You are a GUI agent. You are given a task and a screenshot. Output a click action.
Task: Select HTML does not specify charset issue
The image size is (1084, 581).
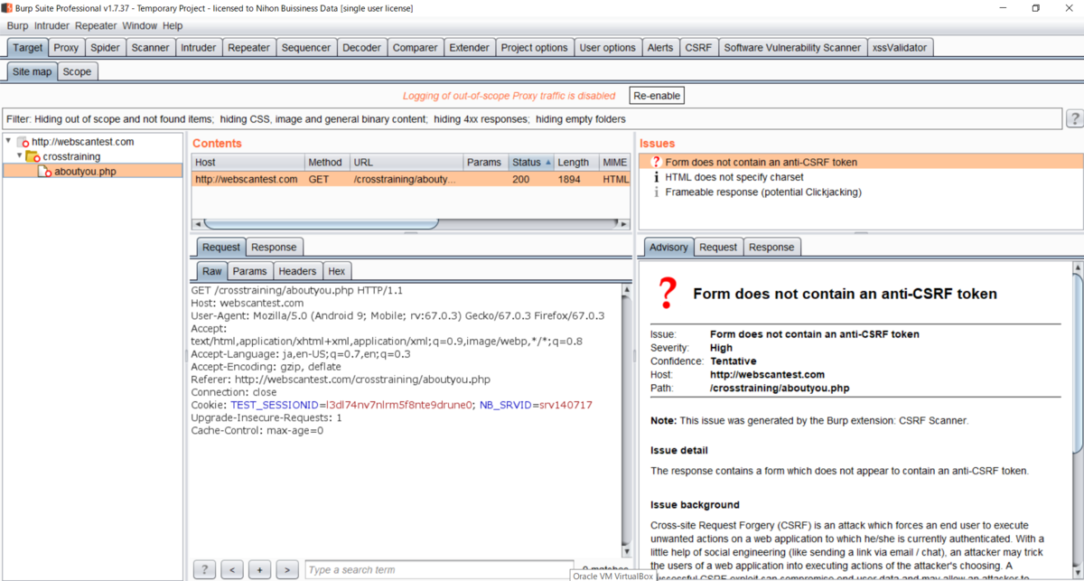[734, 177]
